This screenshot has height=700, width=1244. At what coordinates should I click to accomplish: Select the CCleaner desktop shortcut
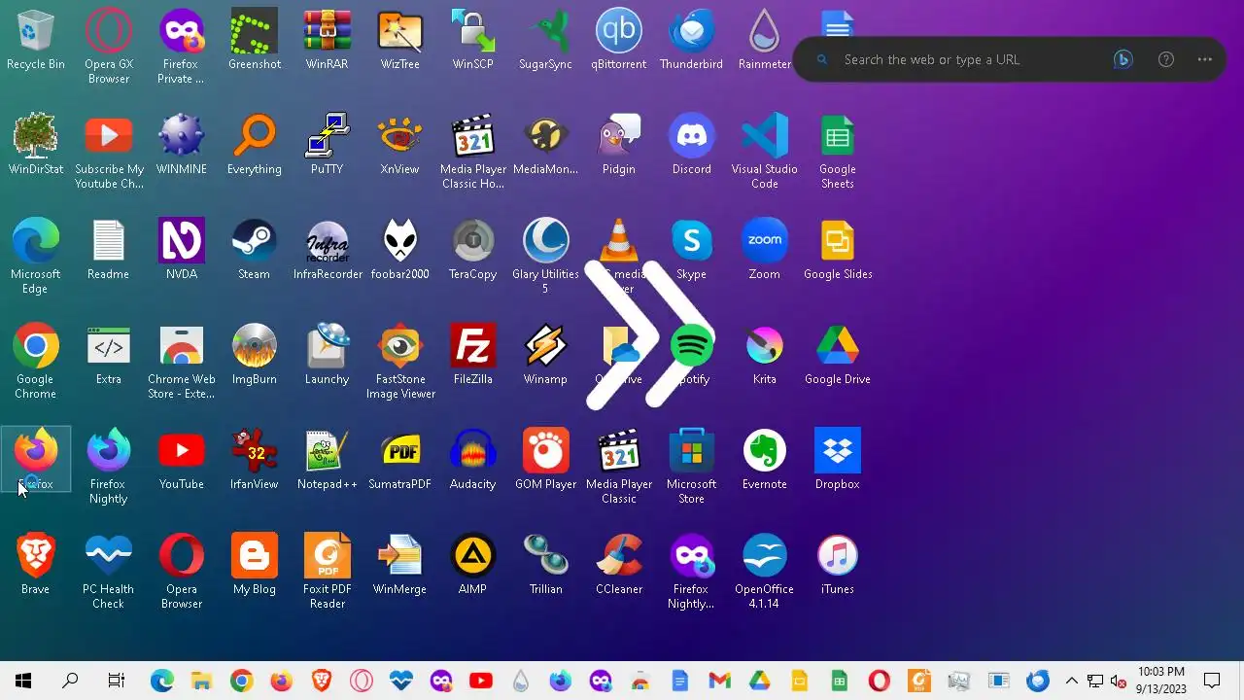618,566
